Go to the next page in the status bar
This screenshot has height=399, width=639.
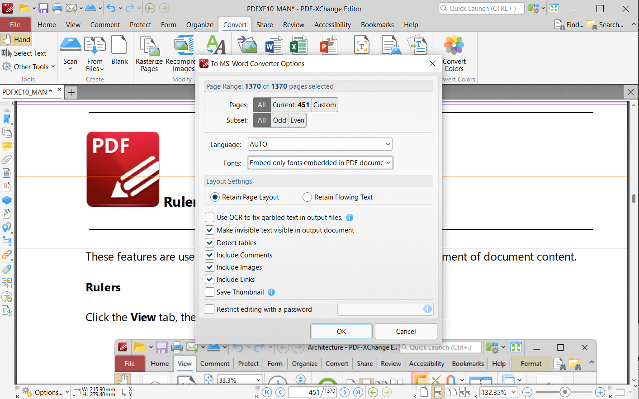[345, 392]
